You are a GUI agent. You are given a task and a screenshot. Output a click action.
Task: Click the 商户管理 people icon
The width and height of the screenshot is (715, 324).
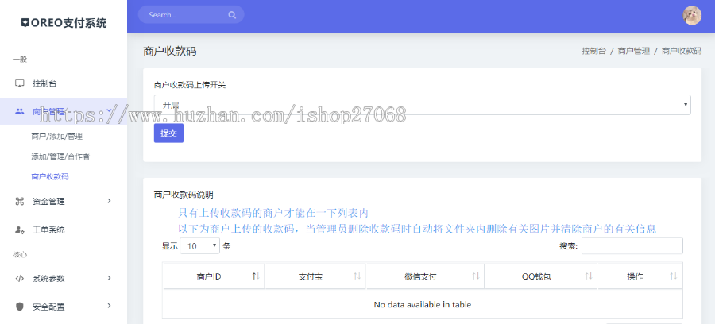(x=19, y=111)
